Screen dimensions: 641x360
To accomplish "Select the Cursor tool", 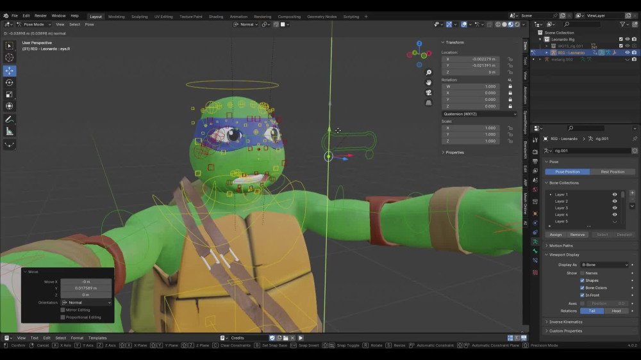I will pos(10,58).
